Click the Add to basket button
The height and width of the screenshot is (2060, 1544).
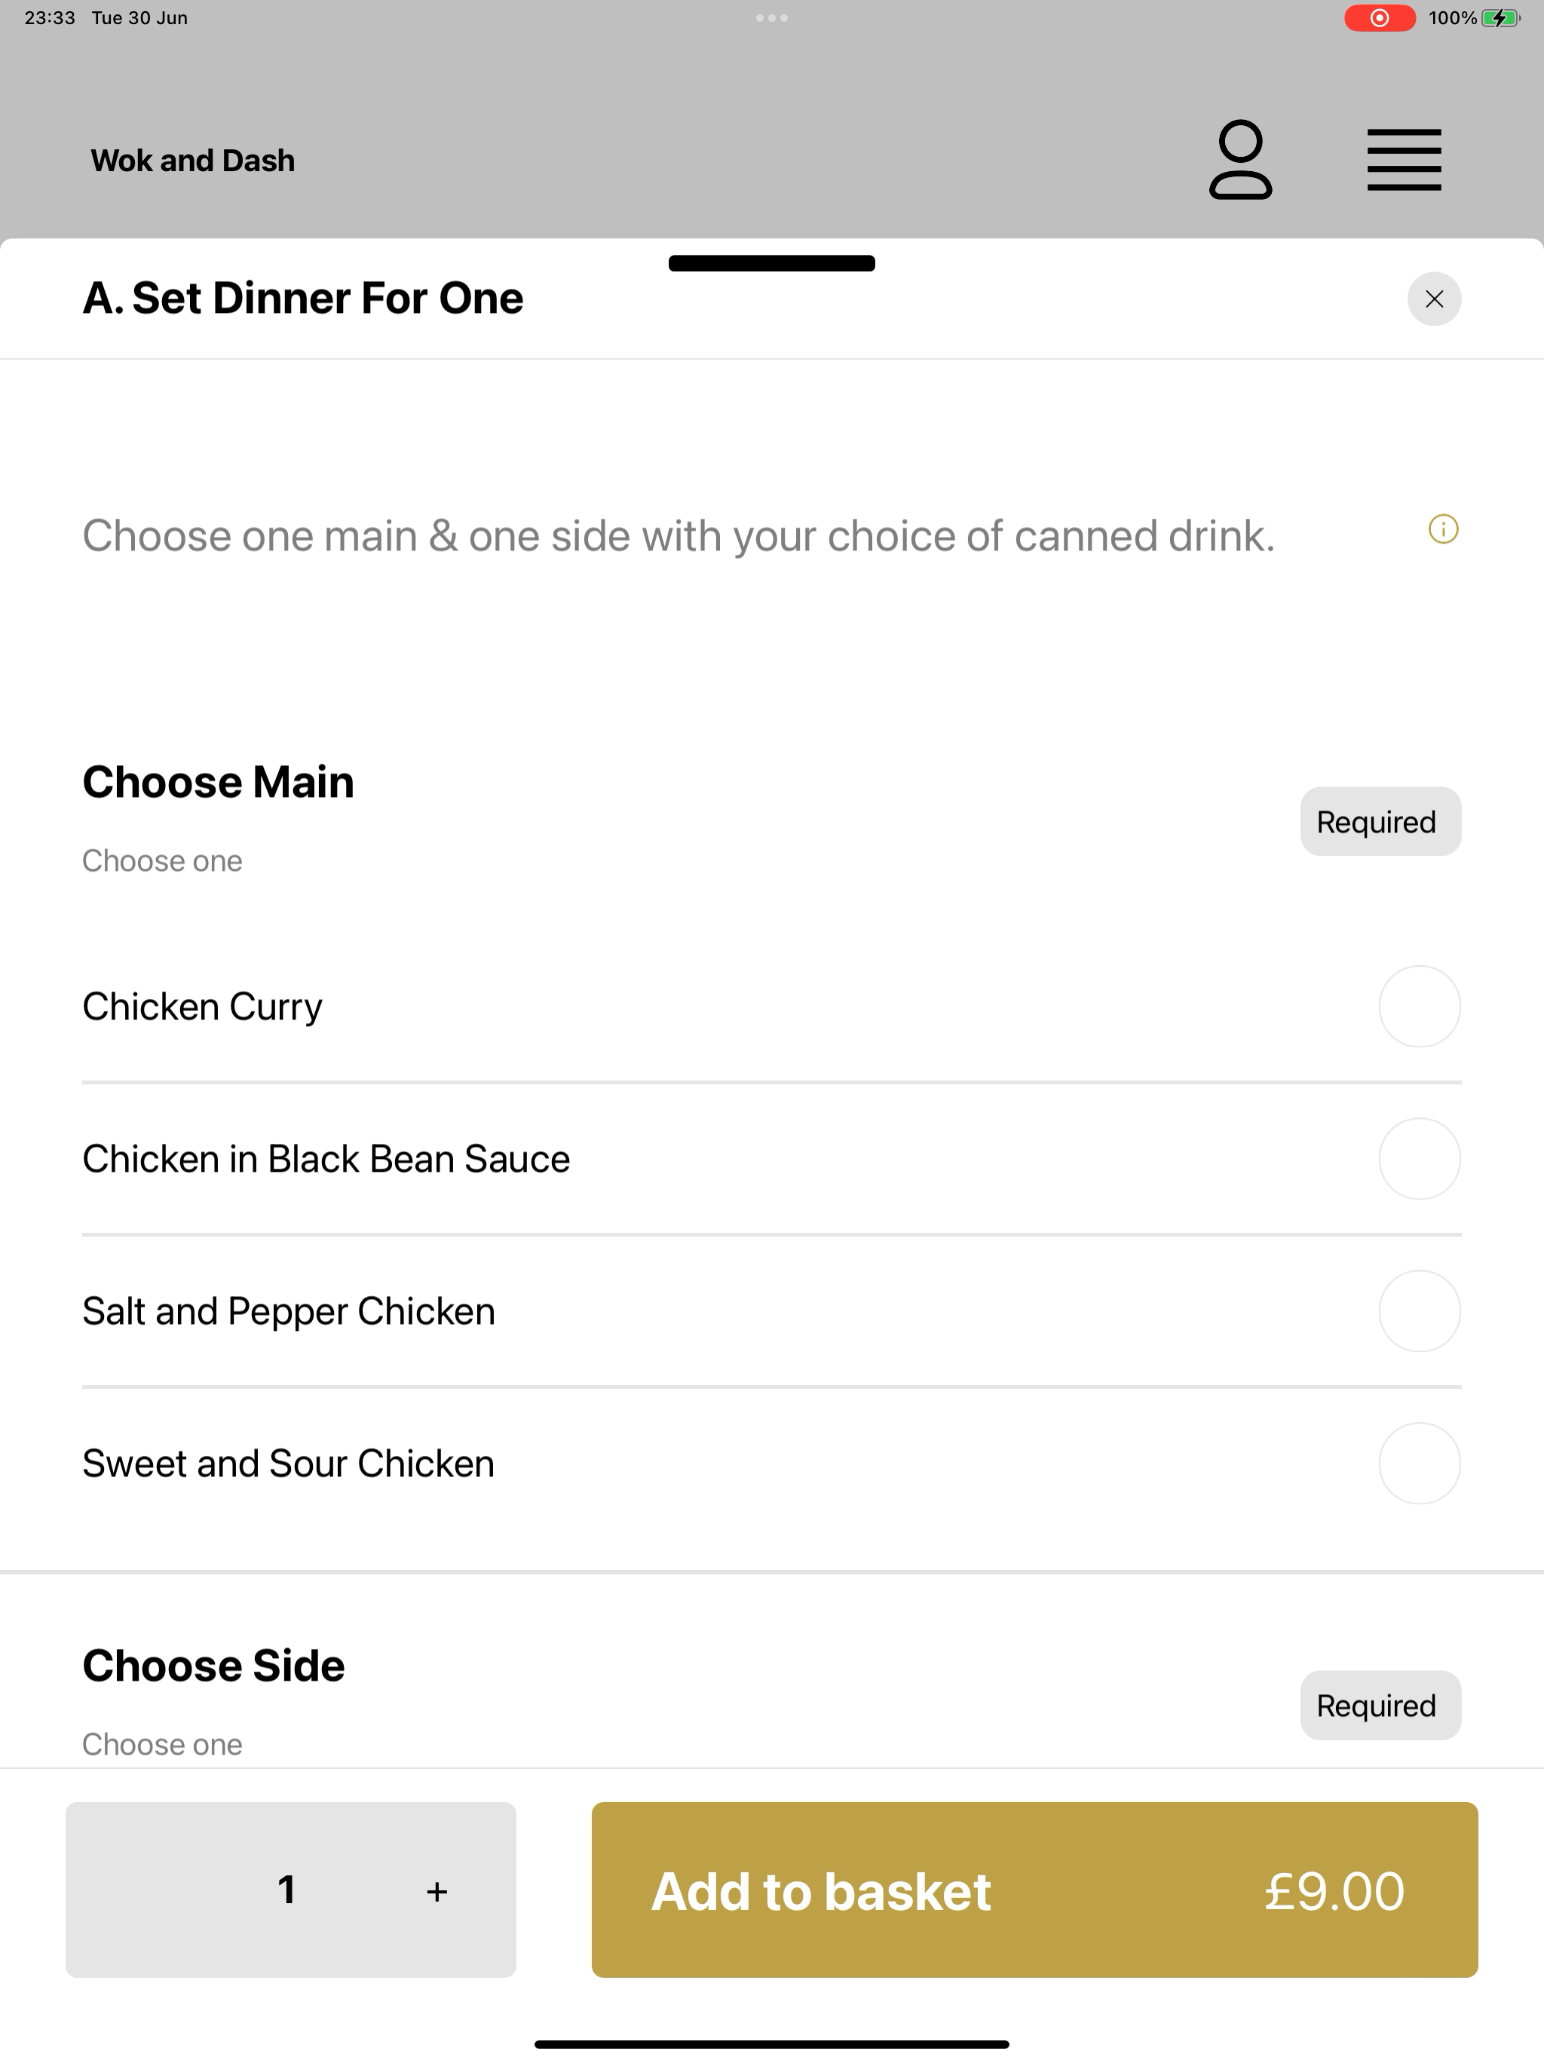click(1034, 1890)
